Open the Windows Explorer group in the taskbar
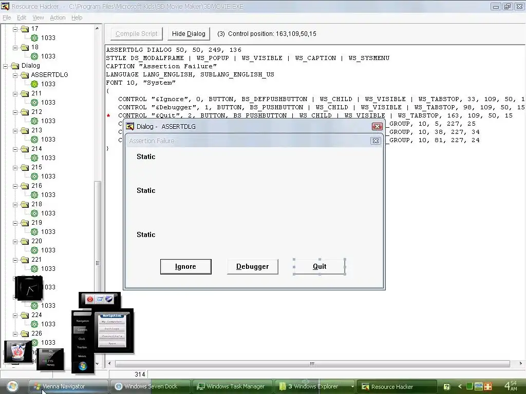 coord(315,386)
